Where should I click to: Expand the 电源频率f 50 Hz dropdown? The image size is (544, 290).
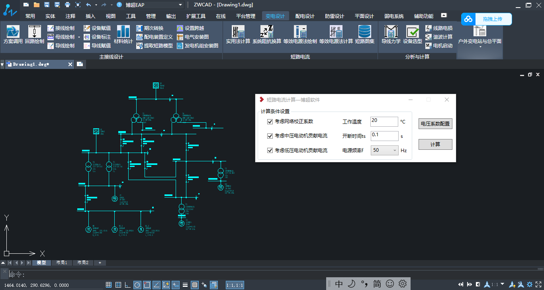(394, 151)
